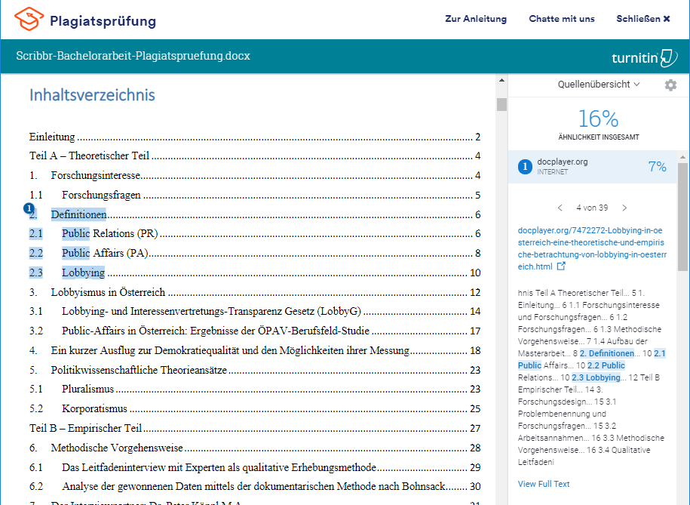Expand the Quellenübersicht dropdown
The width and height of the screenshot is (690, 505).
(x=599, y=85)
